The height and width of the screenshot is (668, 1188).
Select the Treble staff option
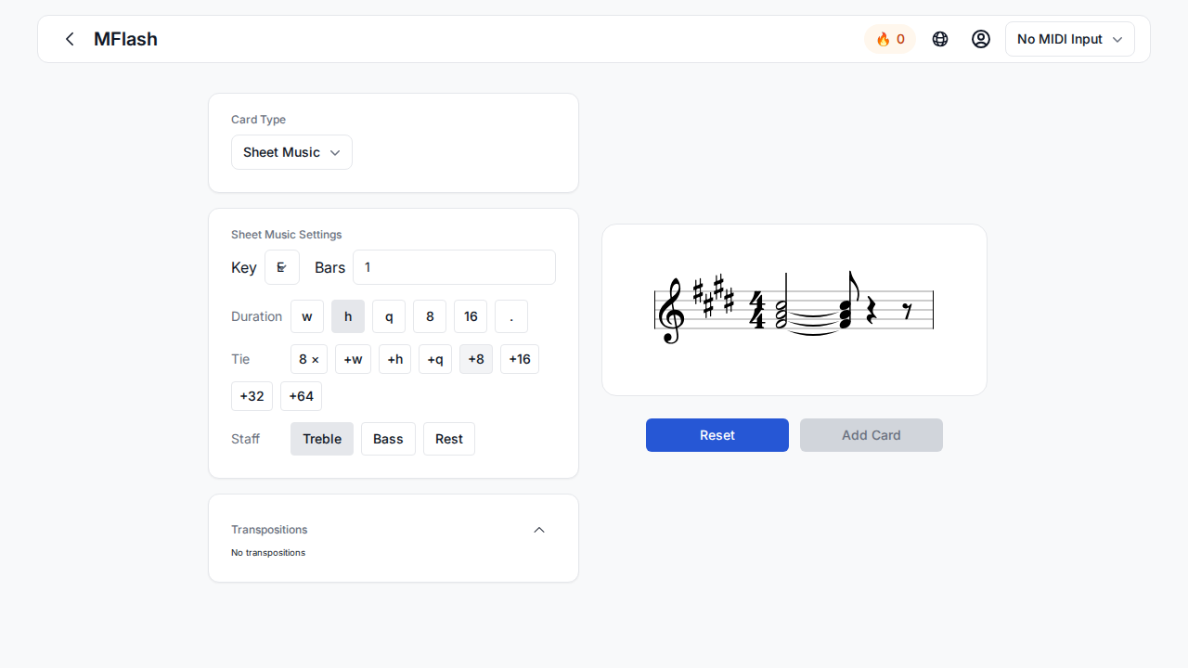click(x=322, y=439)
